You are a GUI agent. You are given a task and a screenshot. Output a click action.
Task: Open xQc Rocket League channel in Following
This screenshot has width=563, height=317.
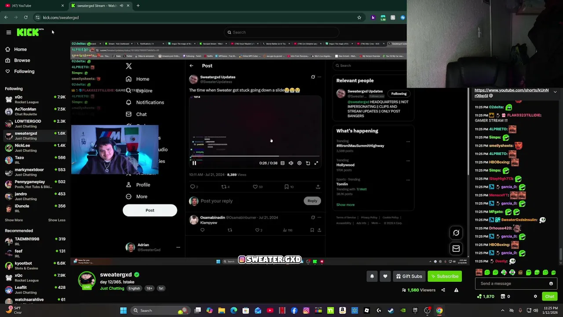pos(35,100)
